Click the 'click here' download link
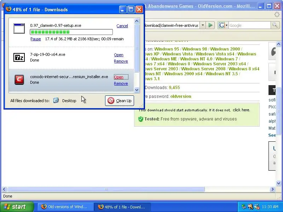 [241, 110]
